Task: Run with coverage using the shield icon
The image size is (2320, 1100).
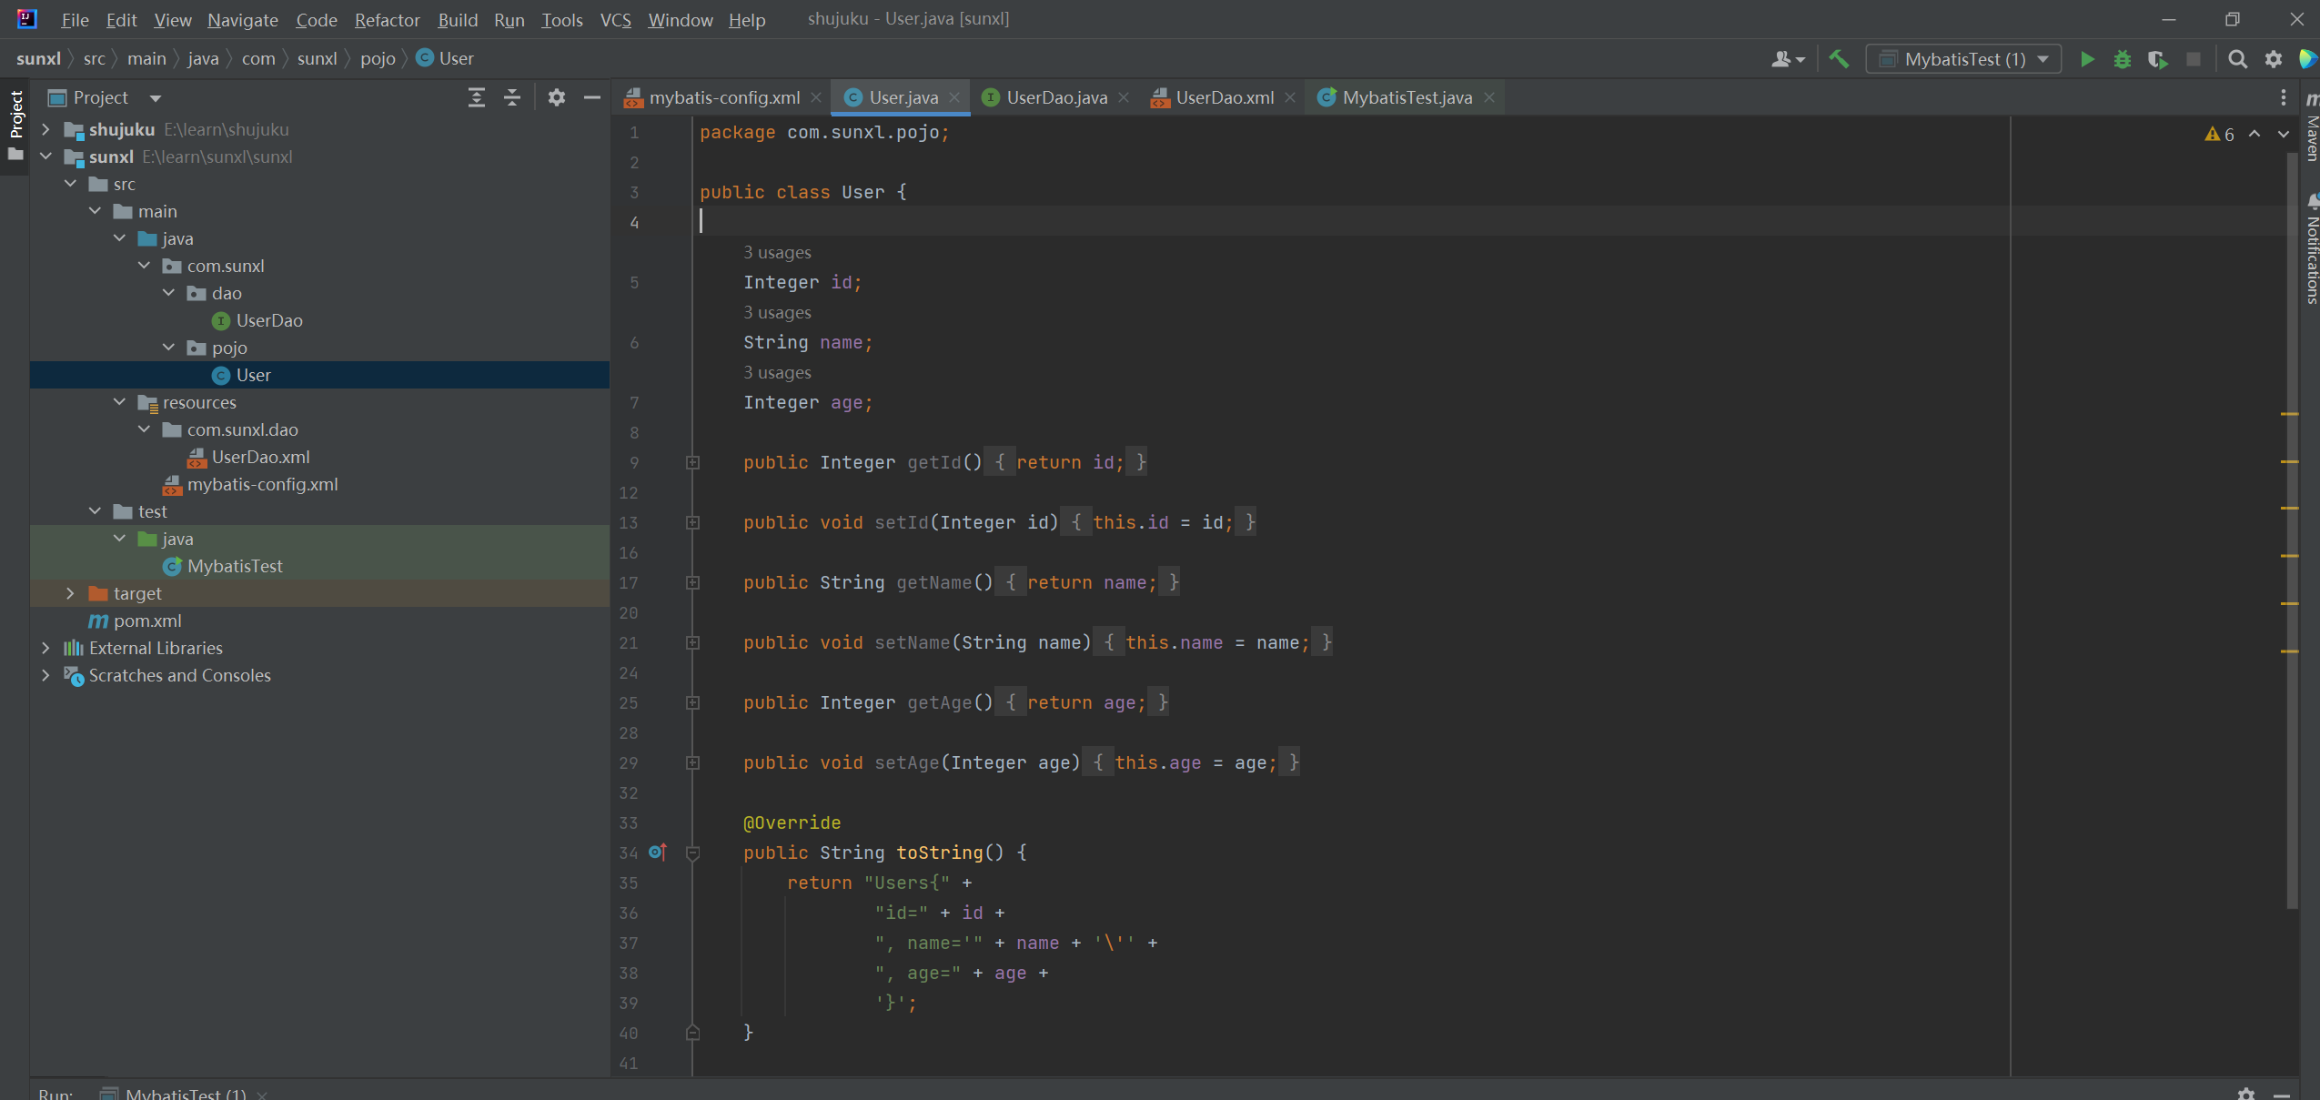Action: point(2157,59)
